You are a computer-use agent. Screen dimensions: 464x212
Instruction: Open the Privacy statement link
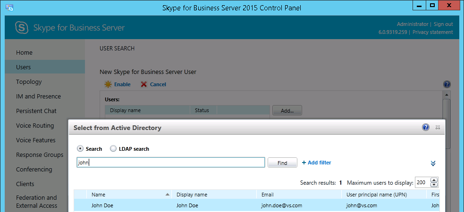point(433,32)
